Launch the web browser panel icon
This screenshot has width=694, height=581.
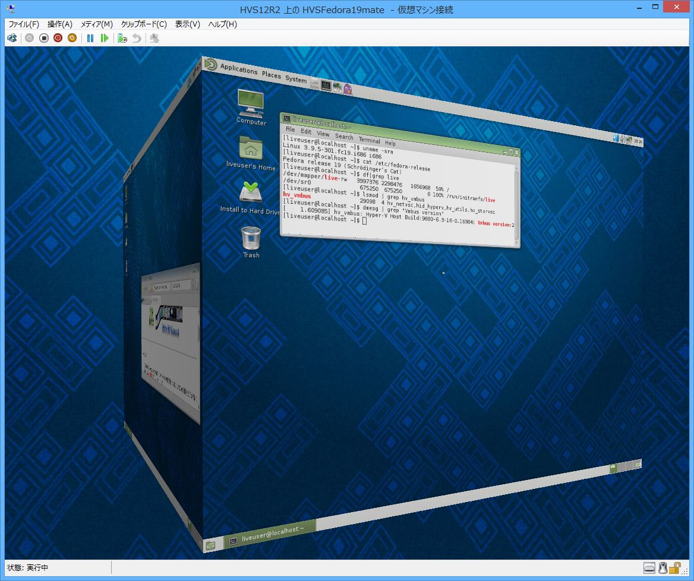point(337,87)
